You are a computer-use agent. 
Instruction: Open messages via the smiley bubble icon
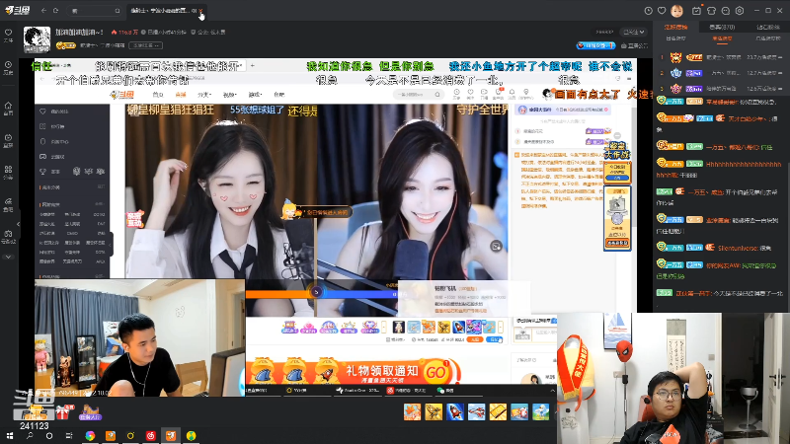pyautogui.click(x=726, y=11)
